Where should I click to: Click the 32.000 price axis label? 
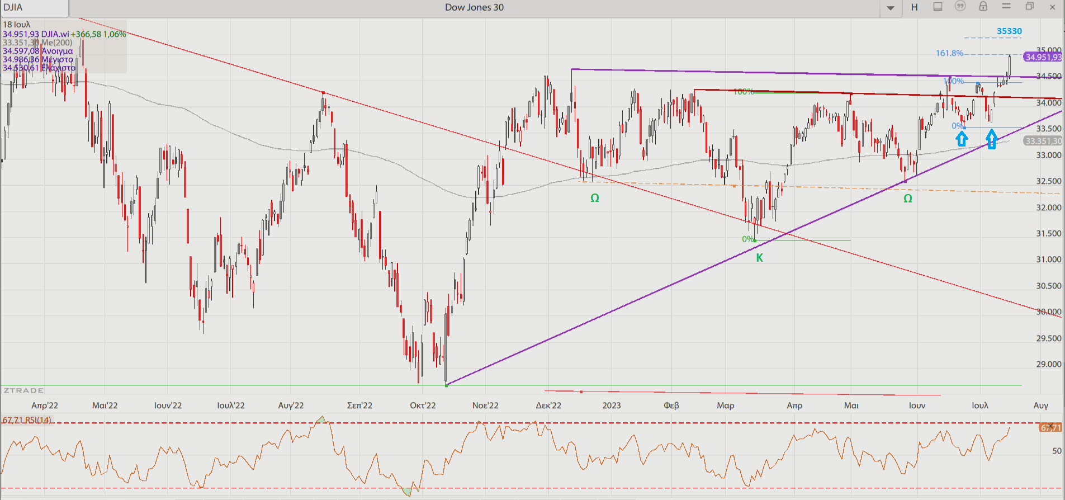point(1049,207)
